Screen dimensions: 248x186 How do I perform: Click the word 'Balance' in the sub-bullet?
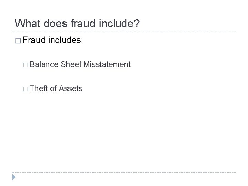coord(44,64)
